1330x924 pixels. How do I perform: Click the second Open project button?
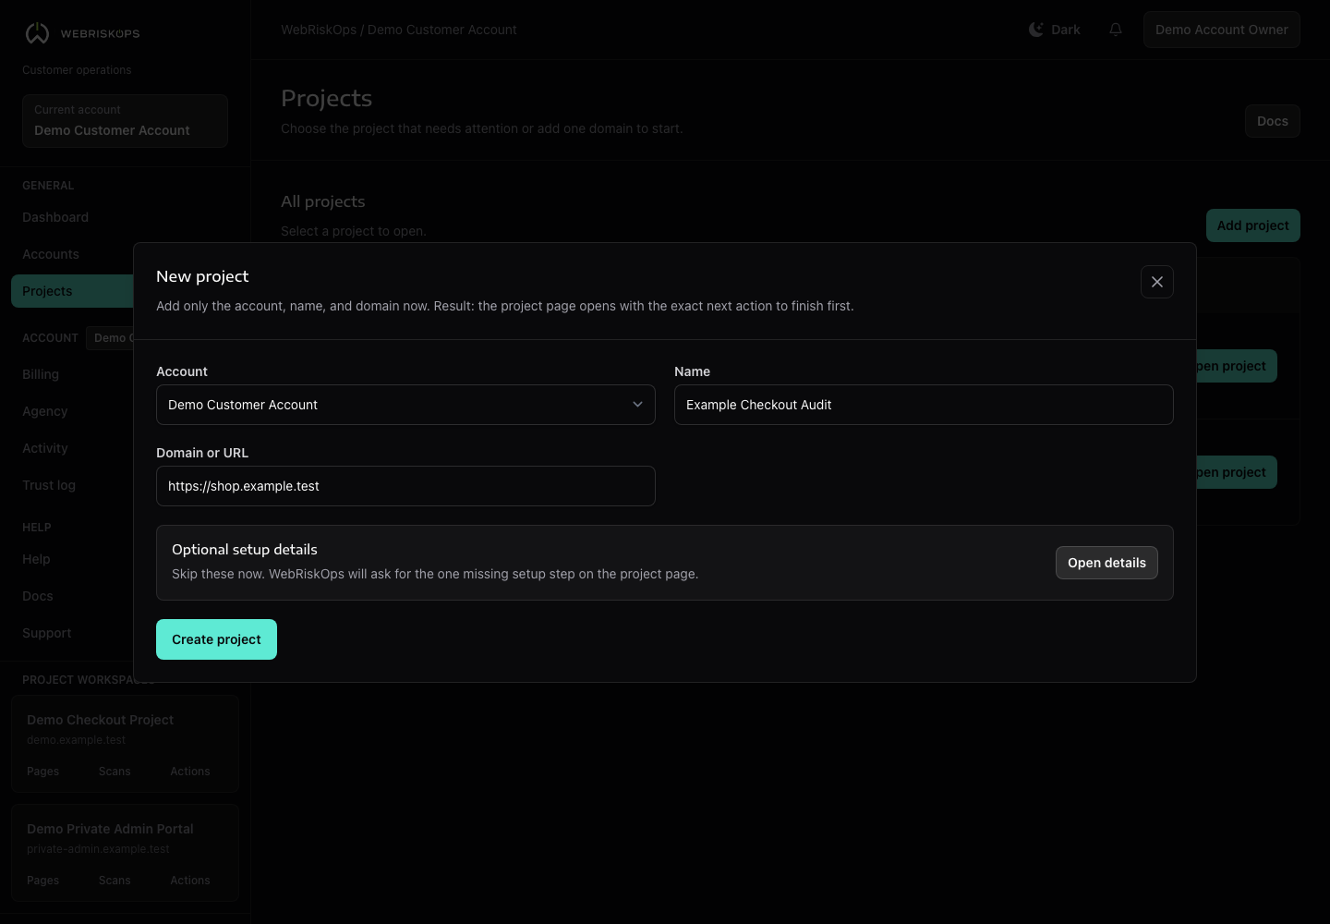coord(1237,472)
